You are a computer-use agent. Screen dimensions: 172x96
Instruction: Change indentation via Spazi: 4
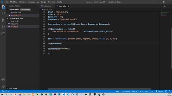click(x=134, y=91)
